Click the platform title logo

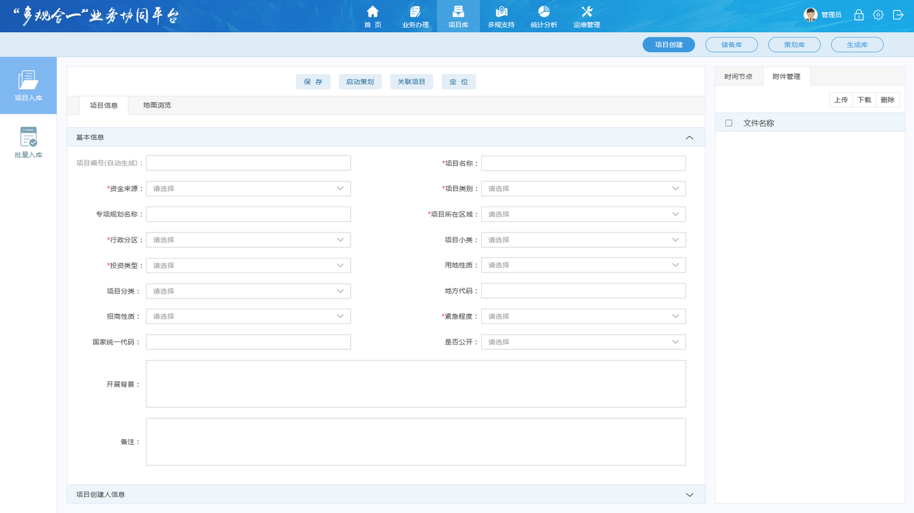[x=97, y=15]
